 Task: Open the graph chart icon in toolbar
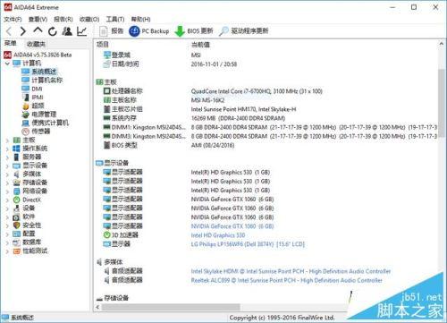point(81,31)
